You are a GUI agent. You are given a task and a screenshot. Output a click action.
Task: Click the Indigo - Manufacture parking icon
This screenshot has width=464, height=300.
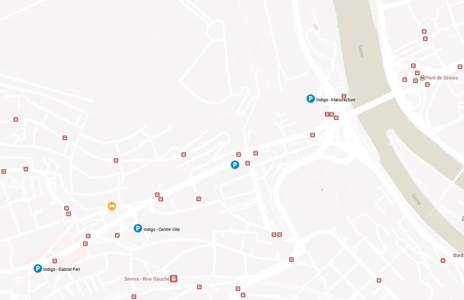[311, 99]
